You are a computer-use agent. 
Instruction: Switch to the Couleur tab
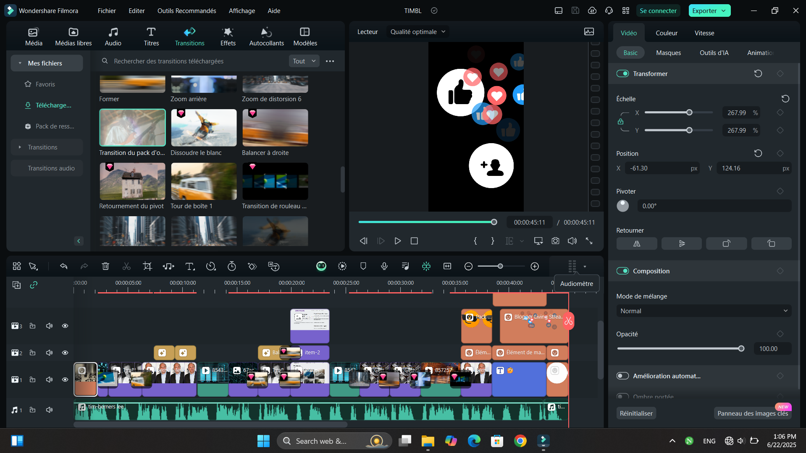pos(667,33)
